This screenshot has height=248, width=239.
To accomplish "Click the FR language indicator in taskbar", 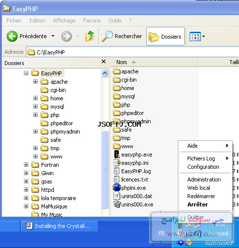I will point(162,233).
